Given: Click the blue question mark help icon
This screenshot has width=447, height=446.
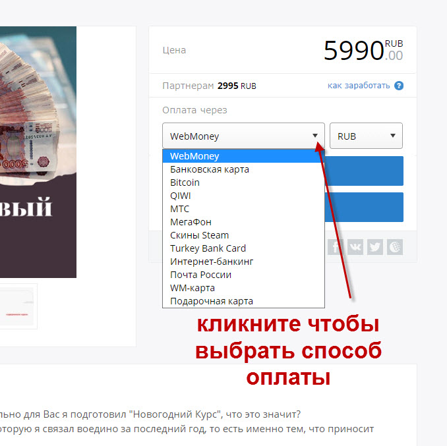Looking at the screenshot, I should tap(399, 86).
